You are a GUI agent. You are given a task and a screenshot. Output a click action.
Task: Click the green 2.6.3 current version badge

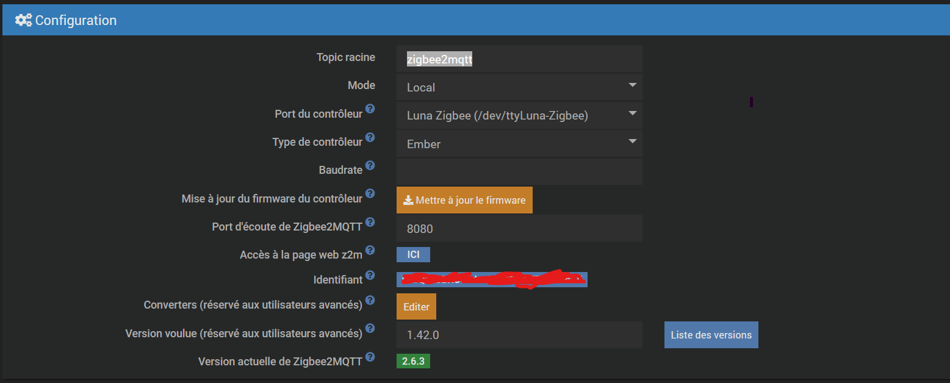tap(414, 361)
